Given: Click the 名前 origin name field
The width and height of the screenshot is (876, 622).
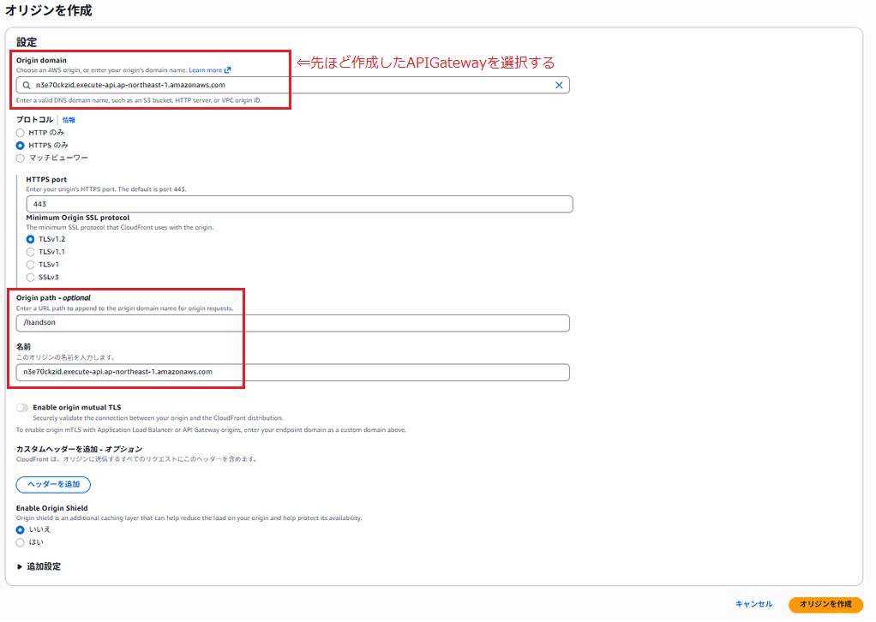Looking at the screenshot, I should [293, 372].
